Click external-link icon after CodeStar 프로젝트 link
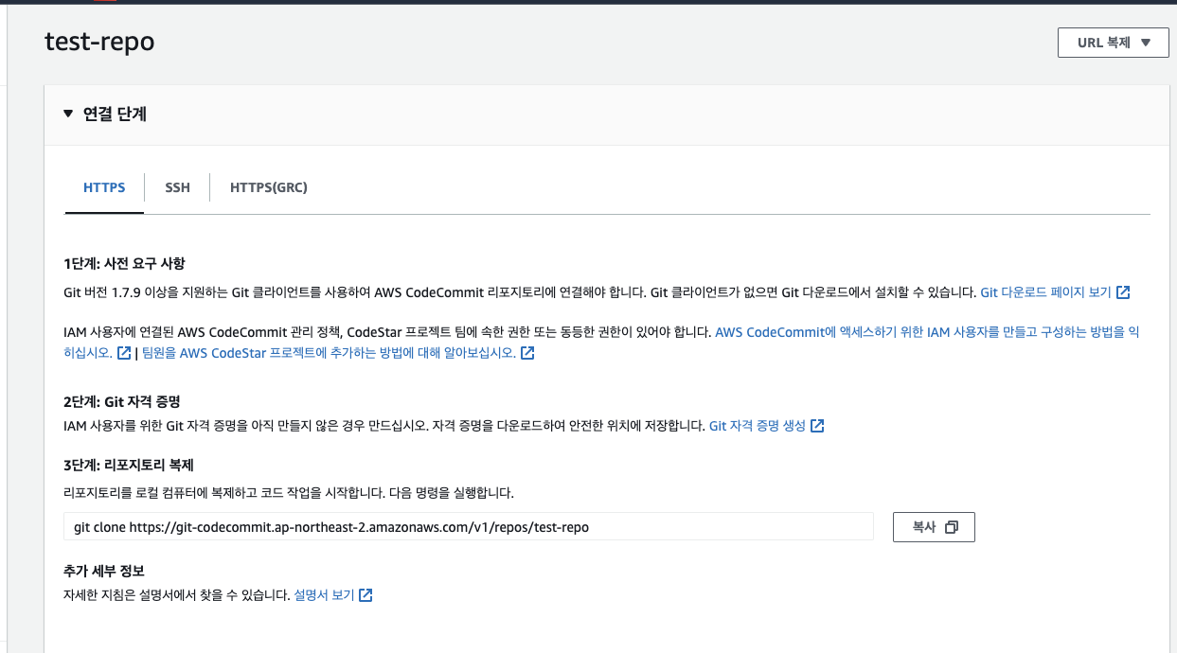The width and height of the screenshot is (1177, 653). (528, 353)
